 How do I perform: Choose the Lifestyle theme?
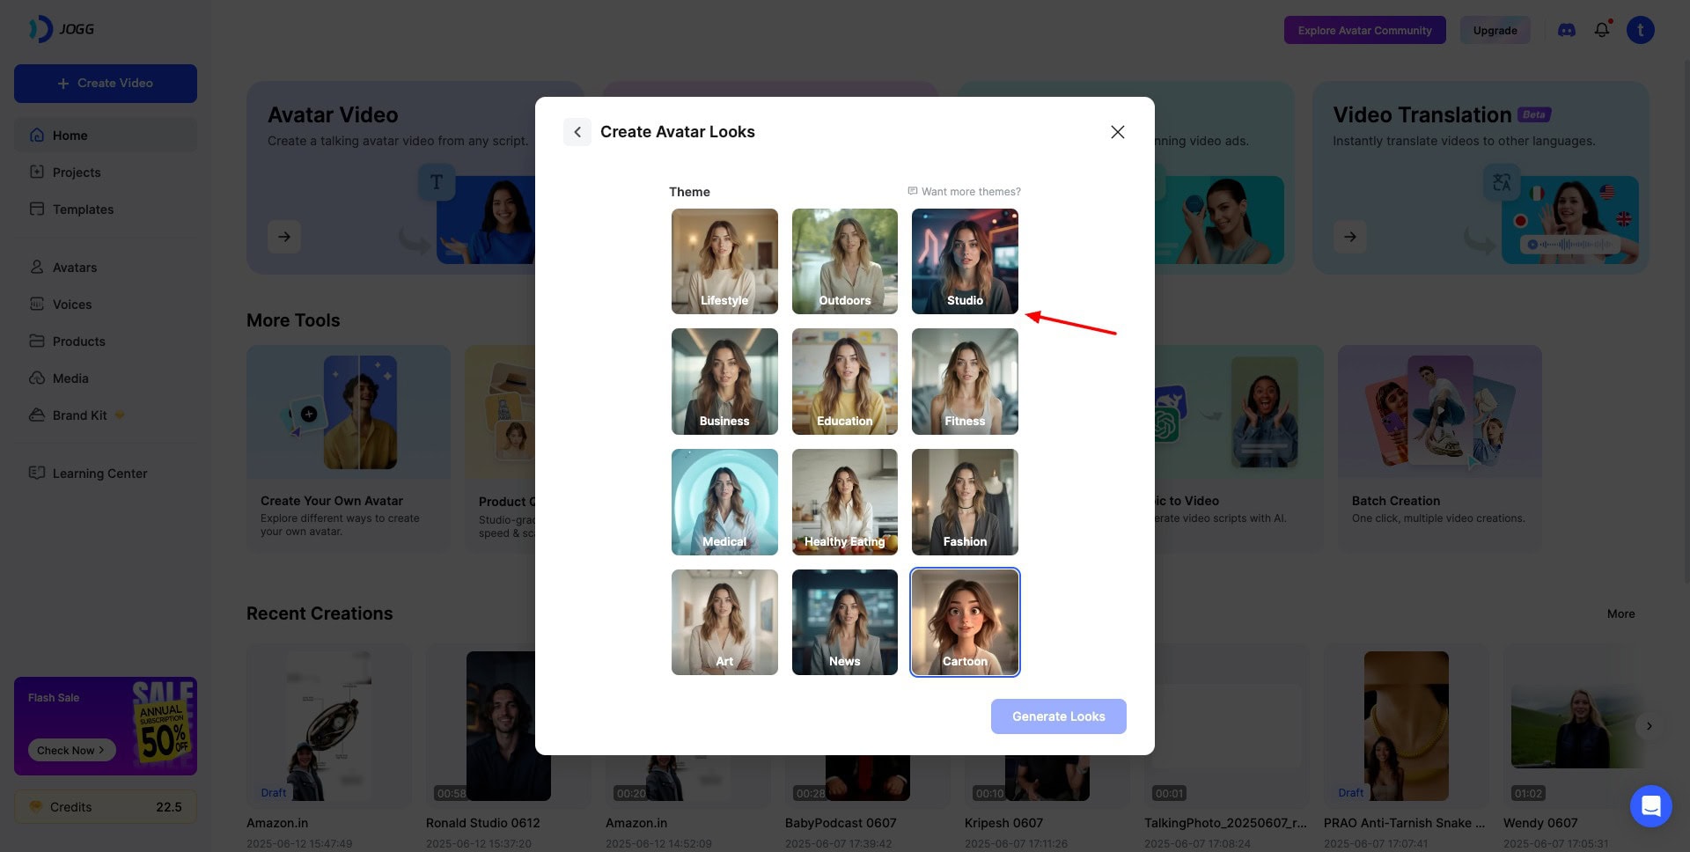(x=724, y=261)
